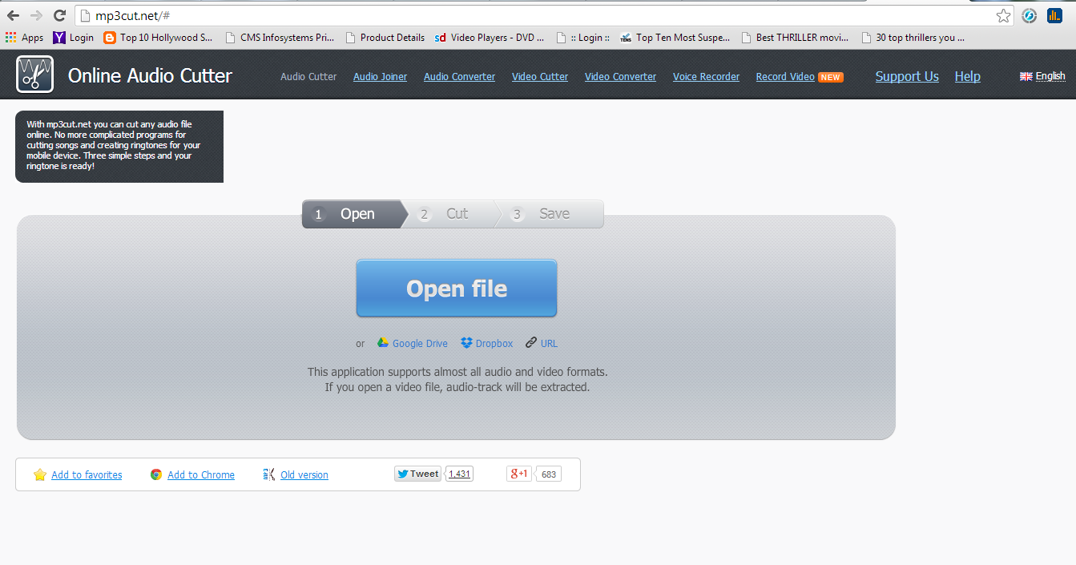Click the Add to Chrome link
Viewport: 1076px width, 565px height.
[201, 475]
